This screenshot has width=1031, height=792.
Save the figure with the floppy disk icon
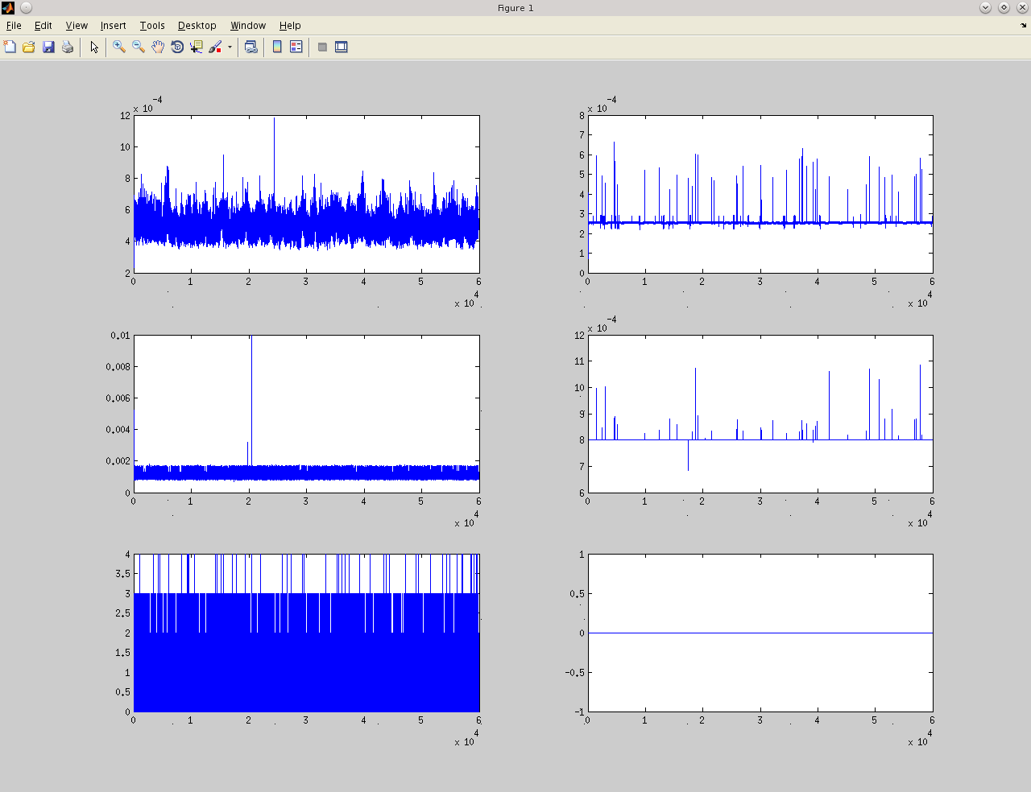coord(48,47)
